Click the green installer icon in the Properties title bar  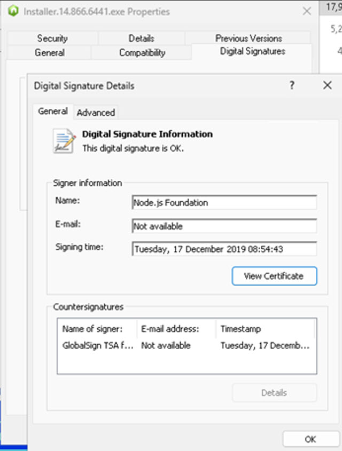[x=13, y=11]
